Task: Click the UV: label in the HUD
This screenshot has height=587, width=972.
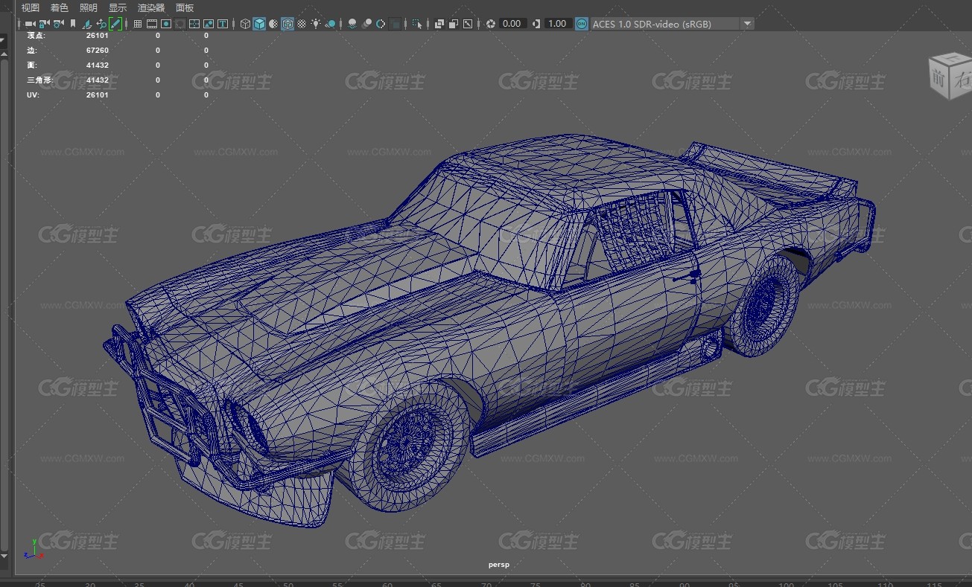Action: [33, 95]
